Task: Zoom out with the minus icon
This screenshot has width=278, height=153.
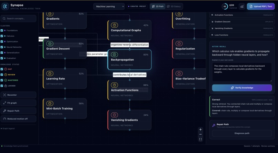Action: coord(200,134)
